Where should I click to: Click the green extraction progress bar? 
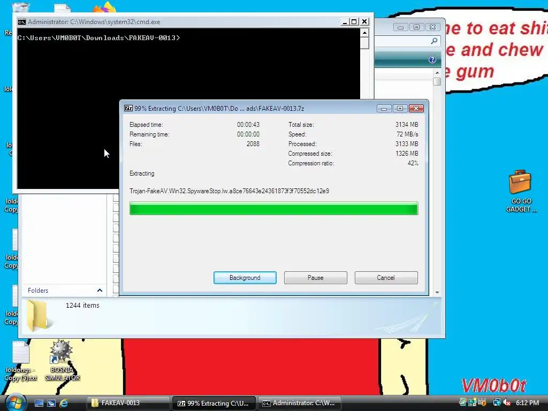coord(273,208)
